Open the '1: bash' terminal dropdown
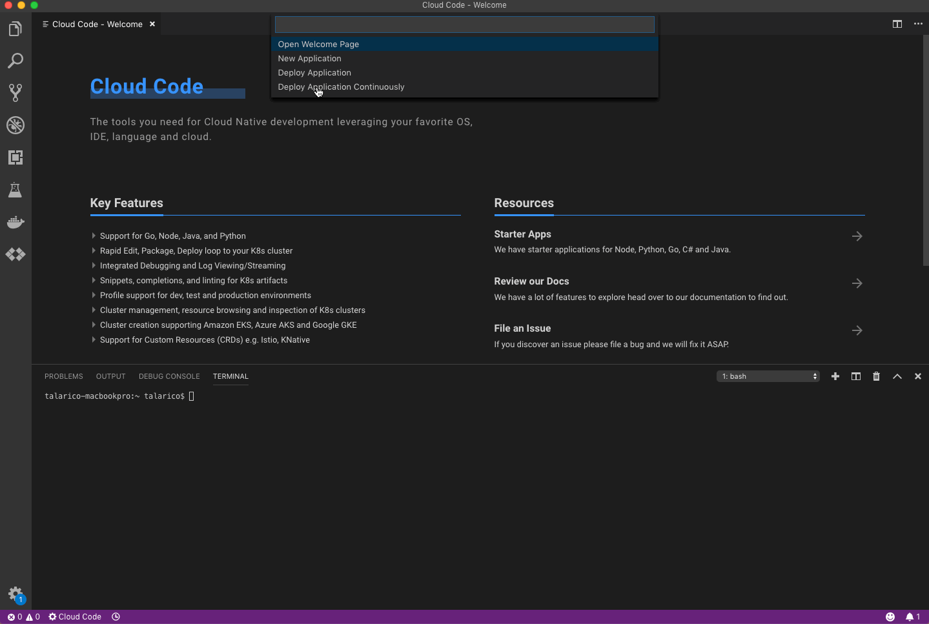Image resolution: width=929 pixels, height=624 pixels. (768, 376)
